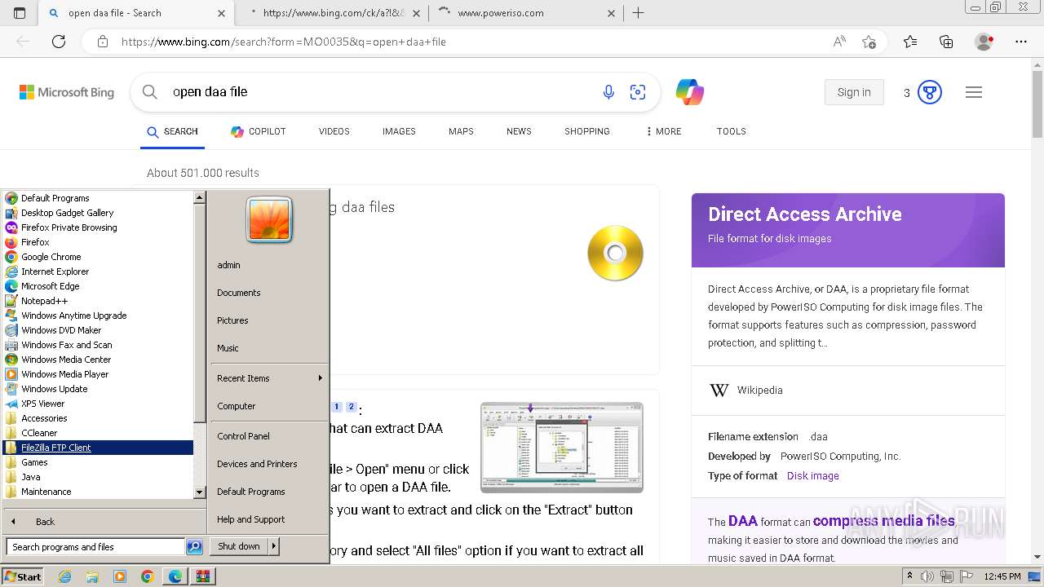
Task: Expand the Java folder
Action: coord(30,477)
